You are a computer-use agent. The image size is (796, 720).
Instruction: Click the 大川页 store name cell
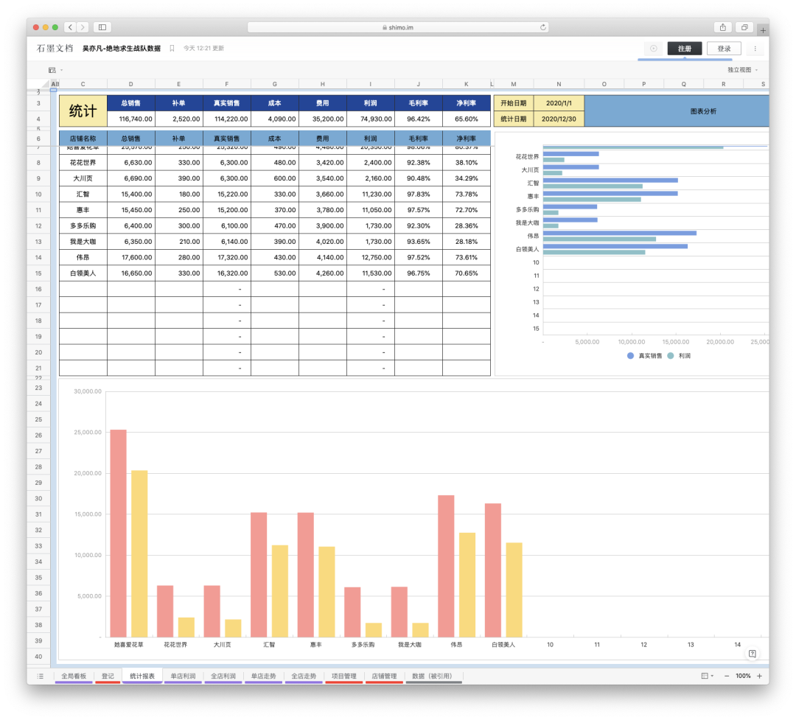[83, 178]
